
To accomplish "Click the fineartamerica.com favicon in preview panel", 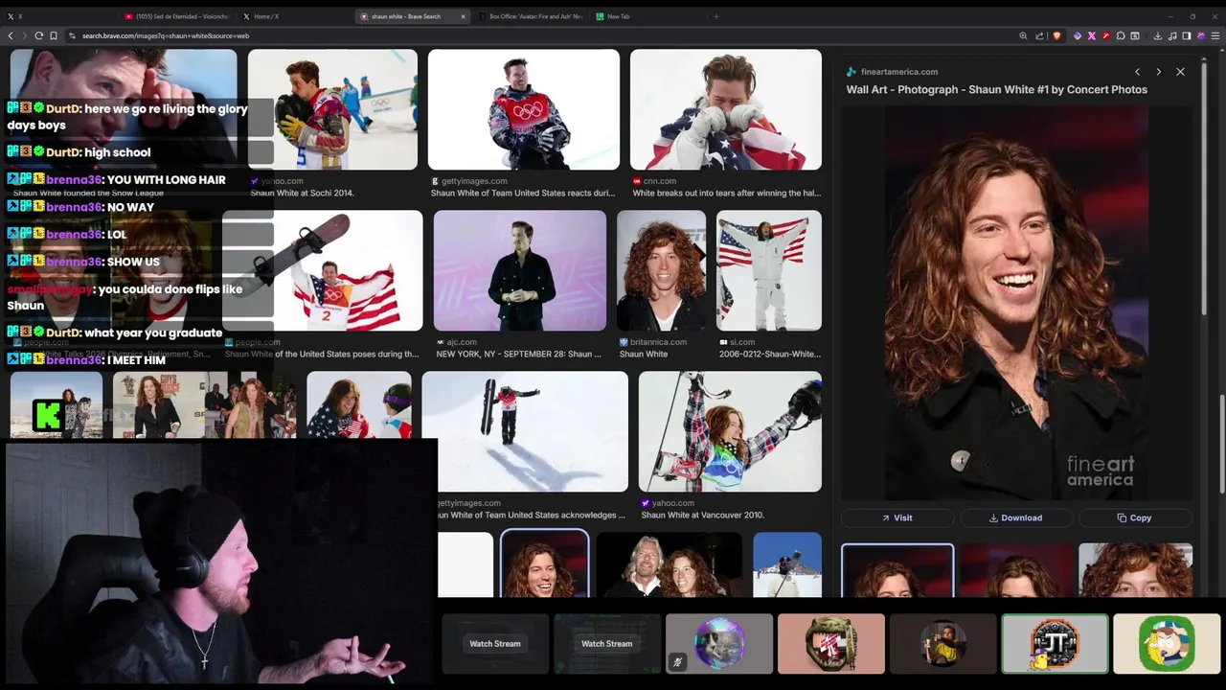I will (851, 72).
